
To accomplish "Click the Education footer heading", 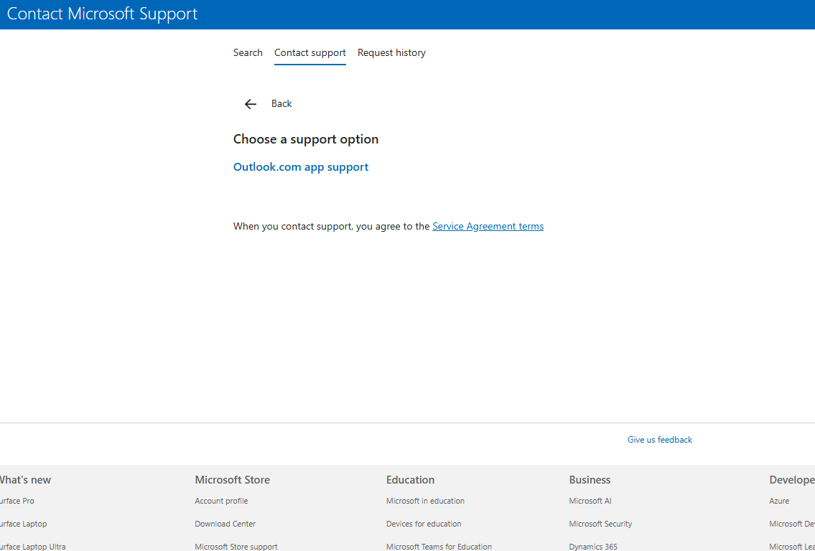I will [x=410, y=480].
